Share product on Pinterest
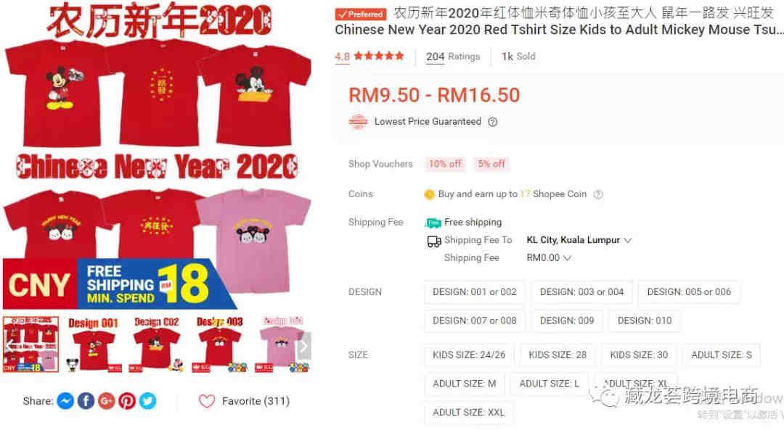784x430 pixels. [x=127, y=401]
